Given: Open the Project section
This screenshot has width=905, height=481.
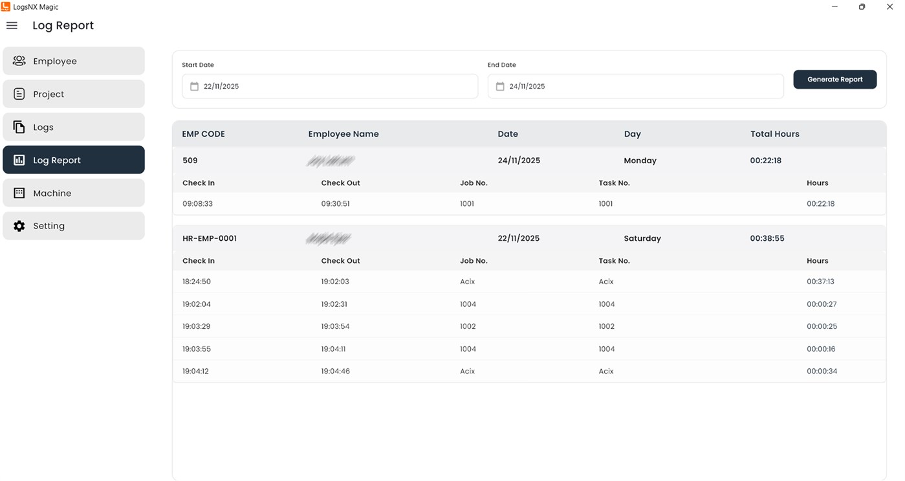Looking at the screenshot, I should coord(74,94).
